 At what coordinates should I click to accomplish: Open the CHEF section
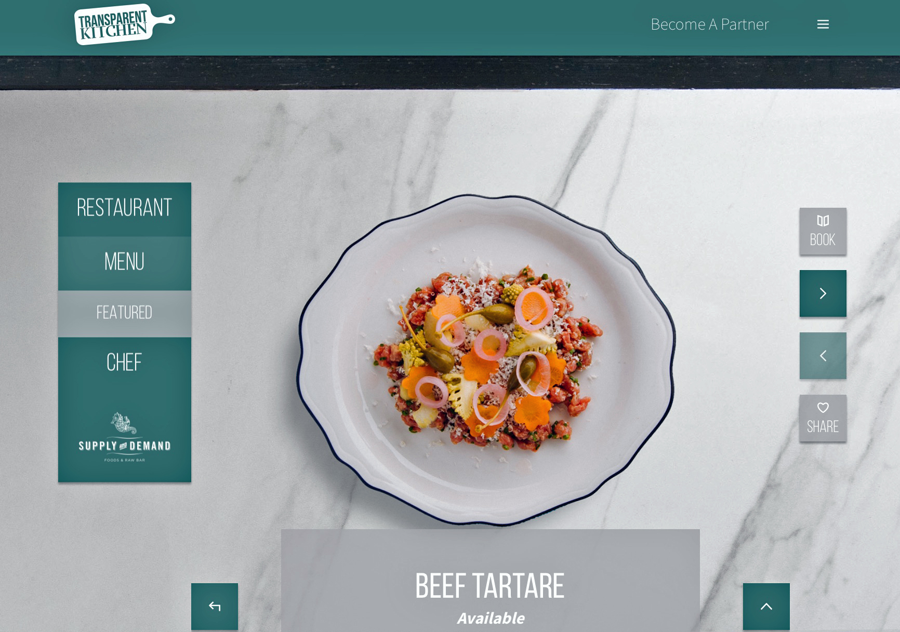[x=125, y=362]
